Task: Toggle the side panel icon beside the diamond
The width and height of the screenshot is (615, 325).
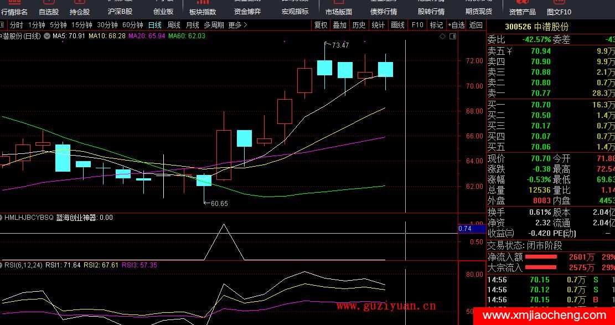Action: 453,36
